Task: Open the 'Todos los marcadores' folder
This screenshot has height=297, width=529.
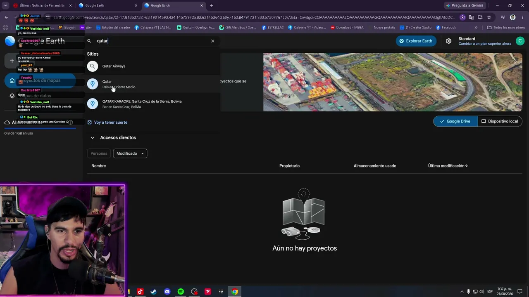Action: coord(506,28)
